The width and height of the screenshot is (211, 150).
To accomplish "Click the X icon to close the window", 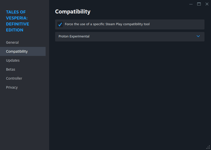I will tap(207, 4).
